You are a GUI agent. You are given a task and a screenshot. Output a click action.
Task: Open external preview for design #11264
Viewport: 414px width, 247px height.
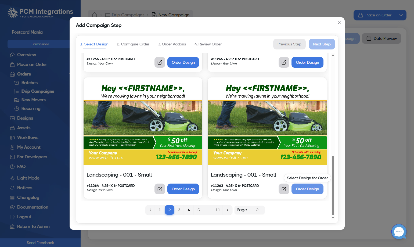click(160, 189)
